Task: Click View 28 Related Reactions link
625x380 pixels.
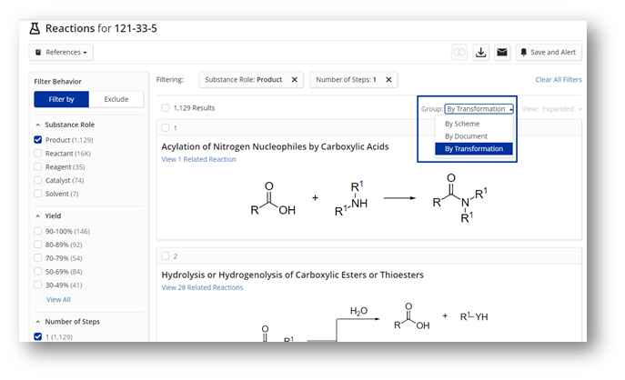Action: (202, 287)
